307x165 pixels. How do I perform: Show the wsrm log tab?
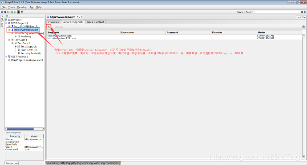pyautogui.click(x=99, y=163)
